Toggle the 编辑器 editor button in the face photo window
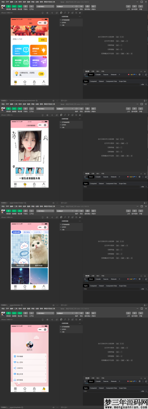This screenshot has width=148, height=409. click(14, 108)
